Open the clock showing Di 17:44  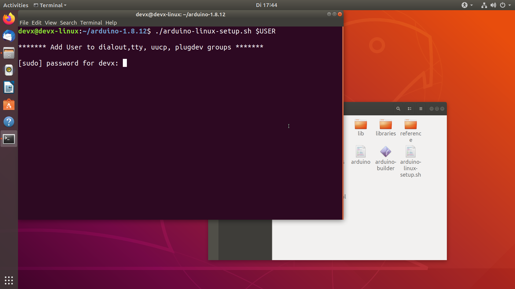point(266,5)
